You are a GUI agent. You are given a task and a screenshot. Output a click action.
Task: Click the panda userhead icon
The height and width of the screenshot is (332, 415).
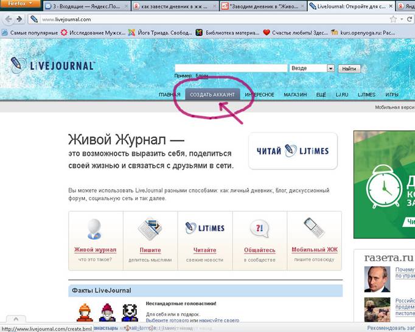click(x=130, y=313)
